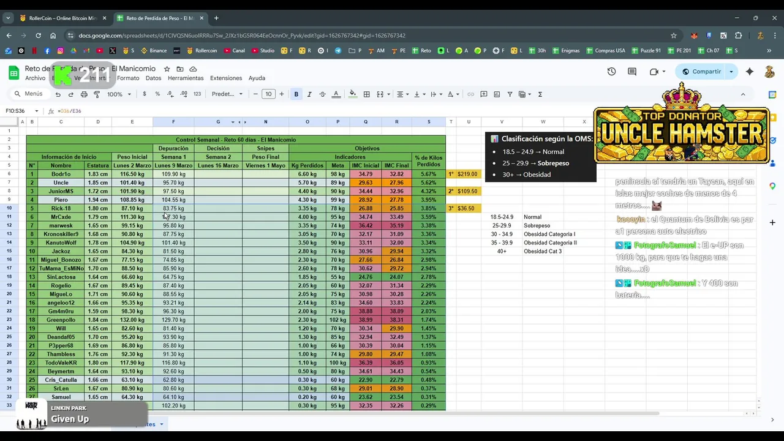
Task: Create a filter
Action: coord(510,94)
